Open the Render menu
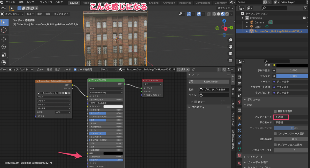Image resolution: width=310 pixels, height=168 pixels. [x=32, y=2]
